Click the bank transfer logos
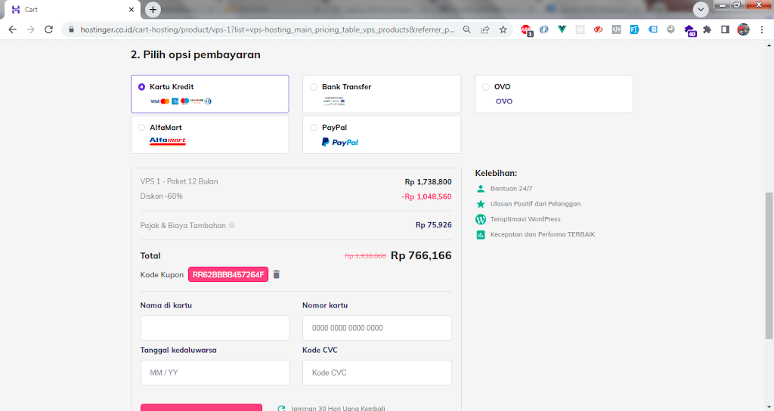This screenshot has width=774, height=411. pos(334,101)
